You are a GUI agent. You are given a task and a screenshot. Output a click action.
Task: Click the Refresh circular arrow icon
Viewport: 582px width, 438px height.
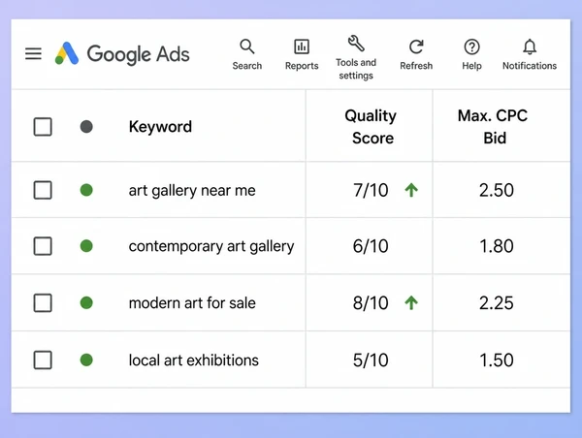416,47
